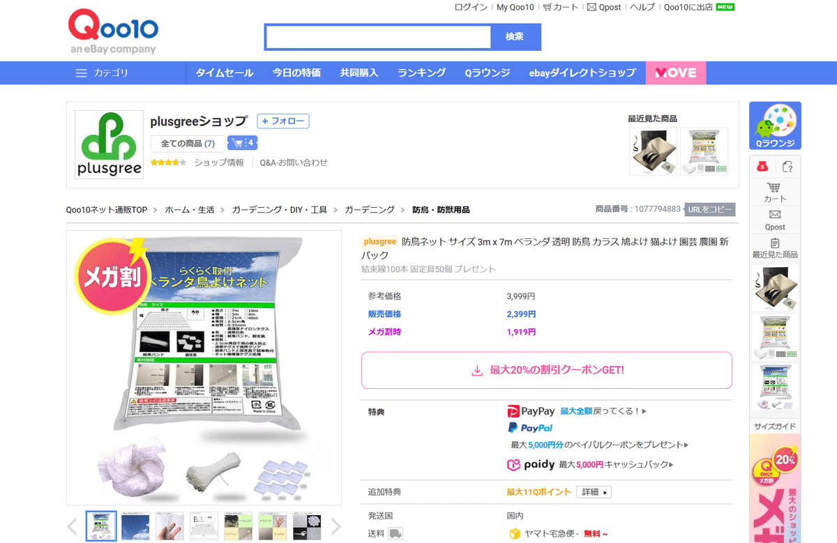This screenshot has height=543, width=837.
Task: Click the MOVE pink banner tab
Action: [x=676, y=73]
